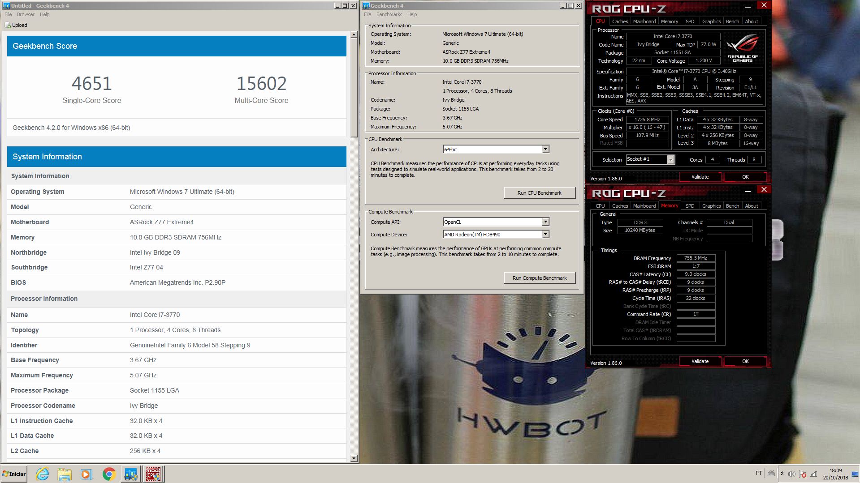Click the Geekbench results scrollbar thumb

354,88
